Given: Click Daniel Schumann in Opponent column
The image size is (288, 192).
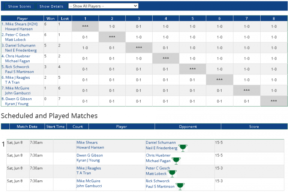Looking at the screenshot, I should (161, 142).
